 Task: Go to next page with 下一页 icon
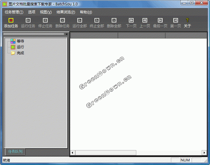[131, 21]
